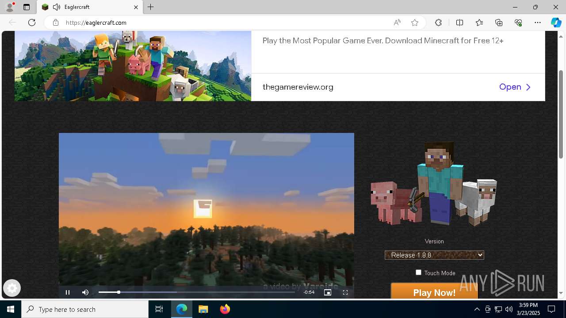Open Collections panel
Image resolution: width=566 pixels, height=318 pixels.
[x=499, y=23]
